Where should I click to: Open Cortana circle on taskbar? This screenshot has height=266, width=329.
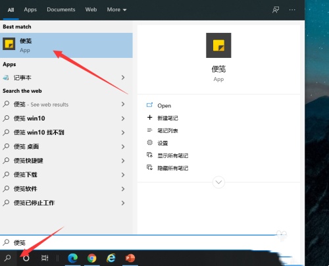(26, 258)
